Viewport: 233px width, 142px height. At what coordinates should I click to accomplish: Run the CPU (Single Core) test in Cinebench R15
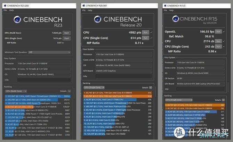point(218,47)
